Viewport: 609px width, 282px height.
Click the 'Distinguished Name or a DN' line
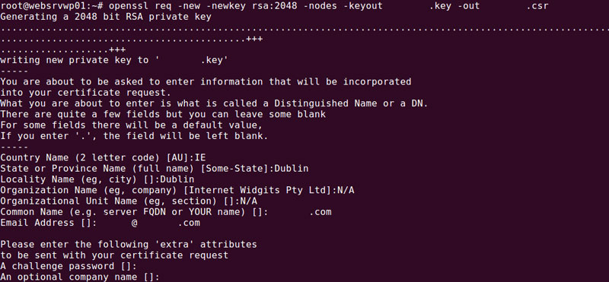214,103
